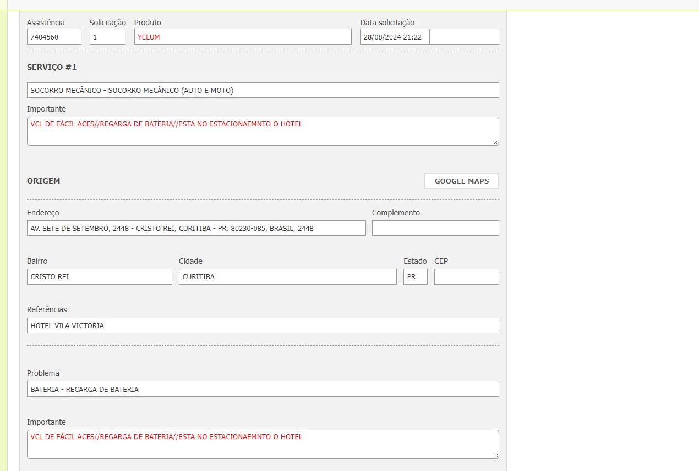699x471 pixels.
Task: Select the Problema field about battery recharge
Action: (263, 389)
